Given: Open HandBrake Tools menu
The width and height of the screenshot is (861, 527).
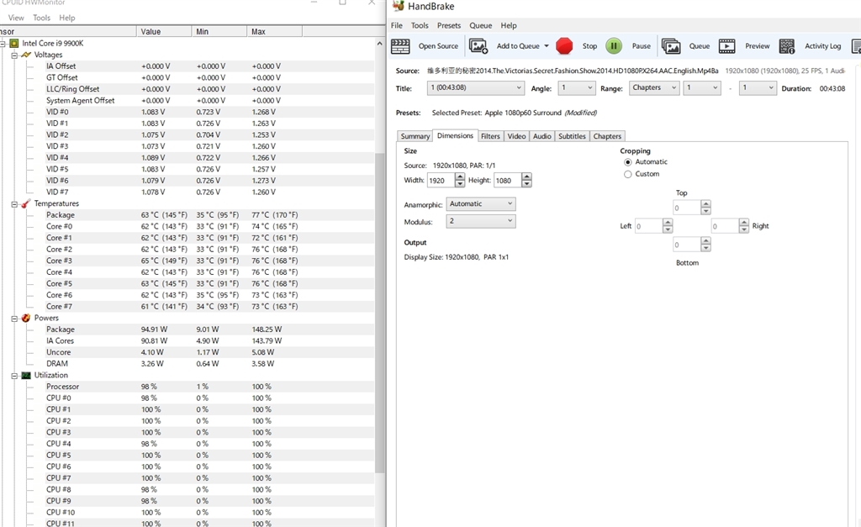Looking at the screenshot, I should 420,25.
